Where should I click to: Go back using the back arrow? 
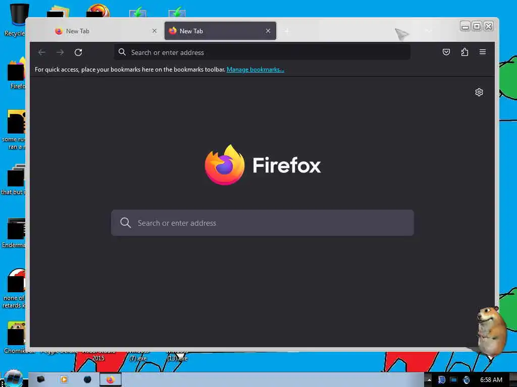tap(42, 52)
